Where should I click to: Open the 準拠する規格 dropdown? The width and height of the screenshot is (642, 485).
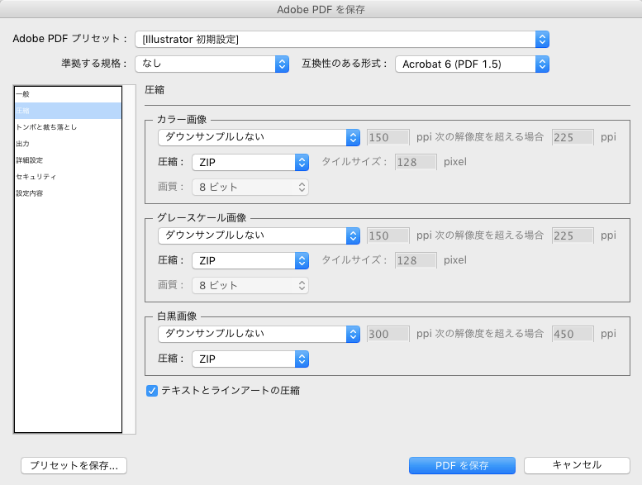tap(212, 64)
